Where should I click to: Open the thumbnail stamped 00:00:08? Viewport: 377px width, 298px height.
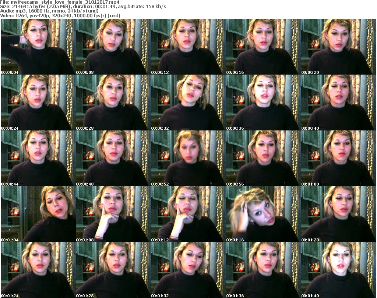click(x=113, y=47)
